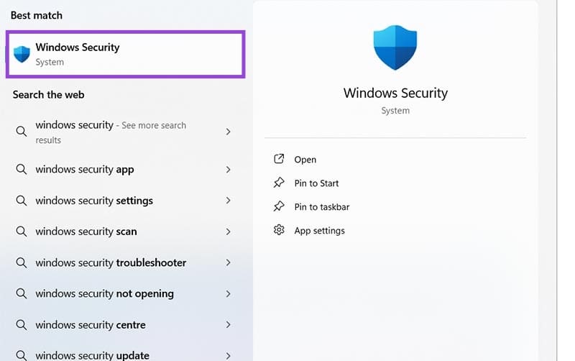Choose Pin to taskbar
Screen dimensions: 575x361
click(x=321, y=207)
